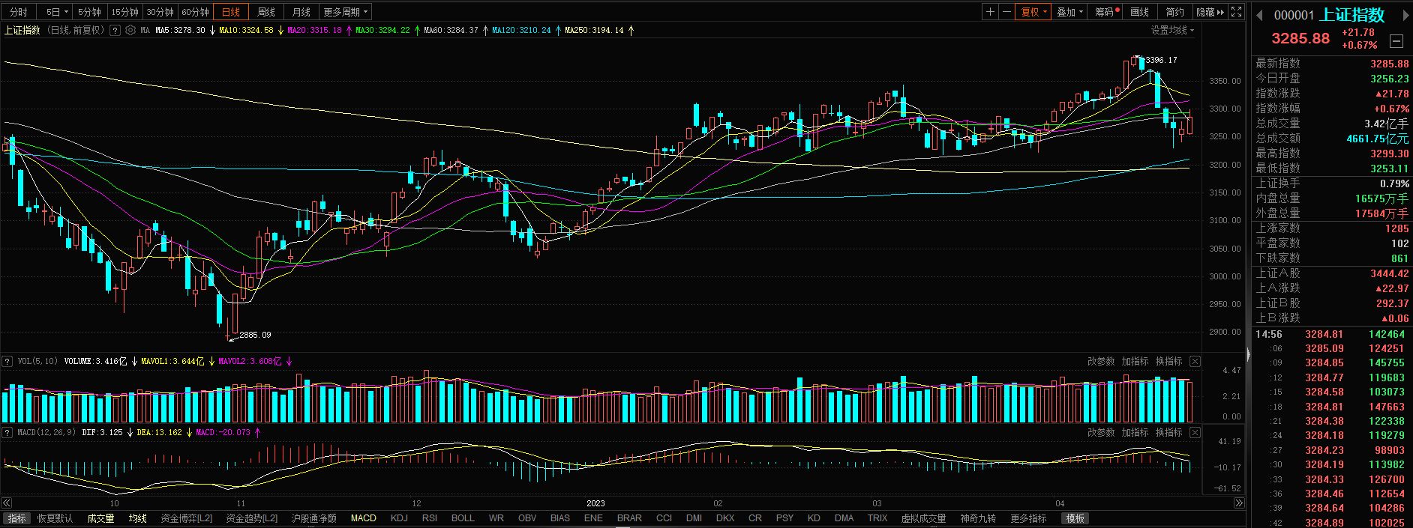Click the zoom in plus icon
This screenshot has height=528, width=1413.
[x=990, y=12]
